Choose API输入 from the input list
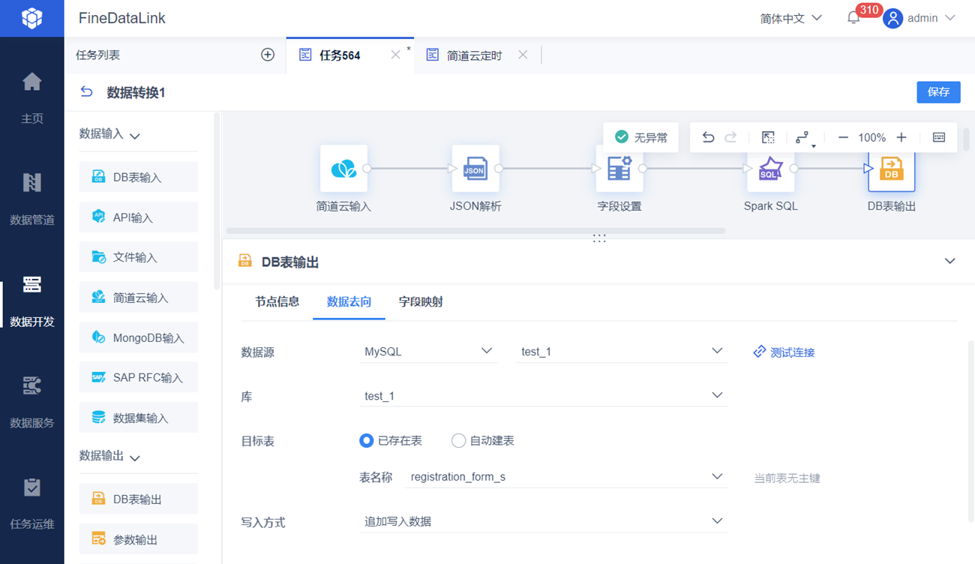This screenshot has height=564, width=975. click(139, 217)
